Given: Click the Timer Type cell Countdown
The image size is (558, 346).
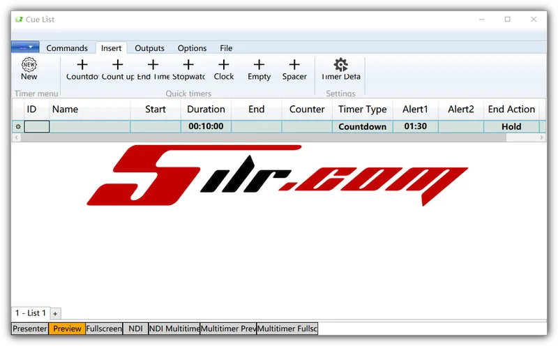Looking at the screenshot, I should pos(362,126).
